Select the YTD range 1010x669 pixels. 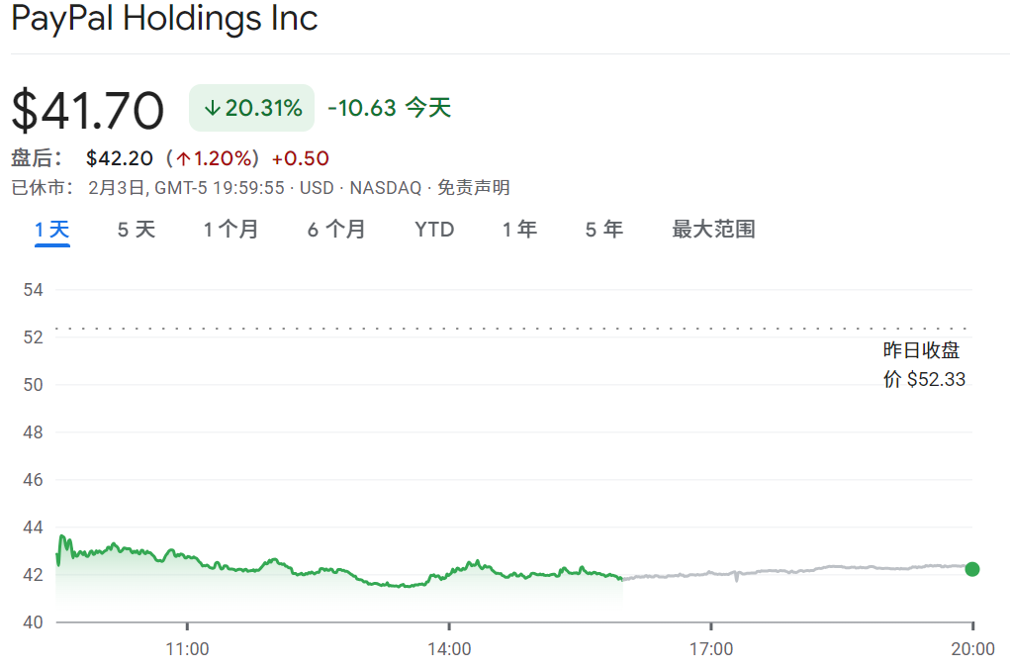click(x=433, y=229)
